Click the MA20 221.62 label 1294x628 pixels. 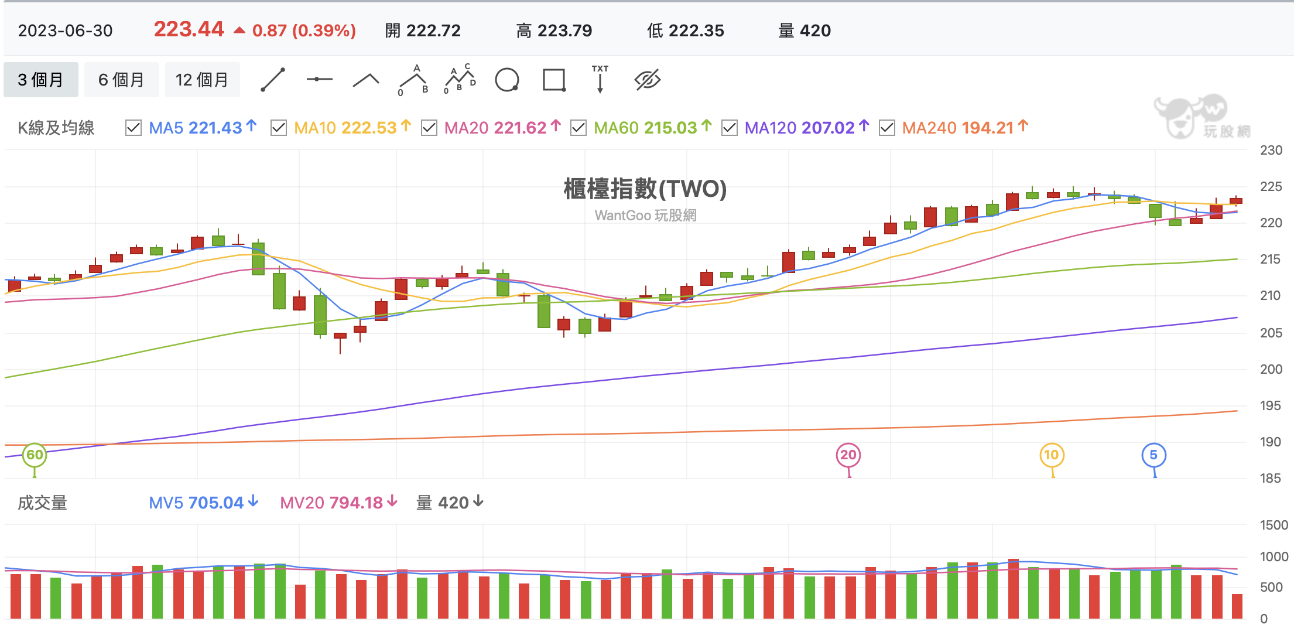pos(503,128)
